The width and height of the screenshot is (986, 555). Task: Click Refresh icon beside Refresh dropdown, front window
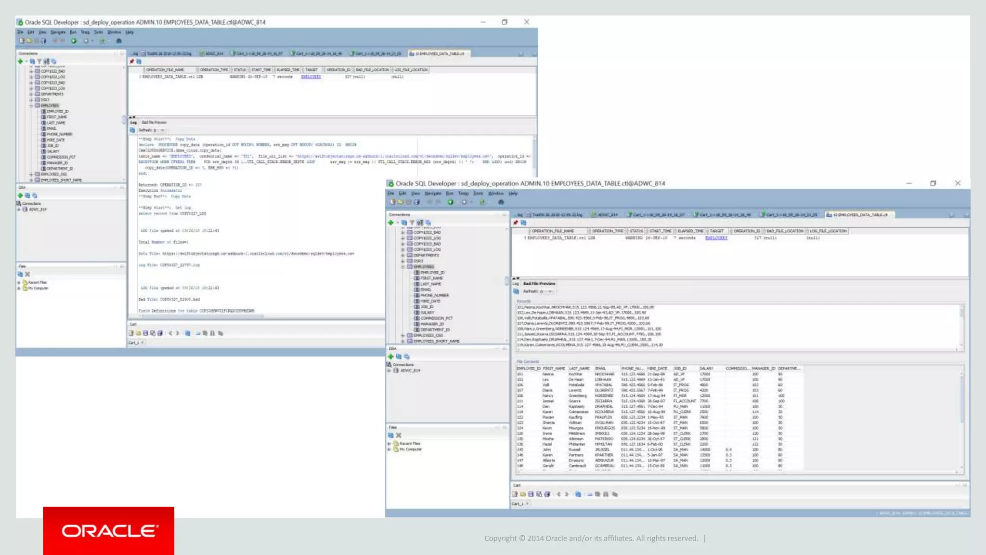point(516,291)
